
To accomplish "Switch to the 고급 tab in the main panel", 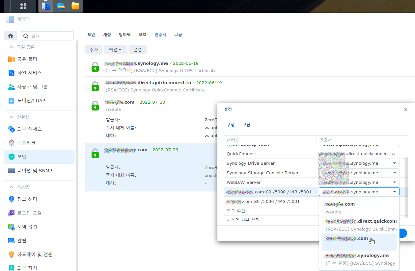I will point(178,35).
